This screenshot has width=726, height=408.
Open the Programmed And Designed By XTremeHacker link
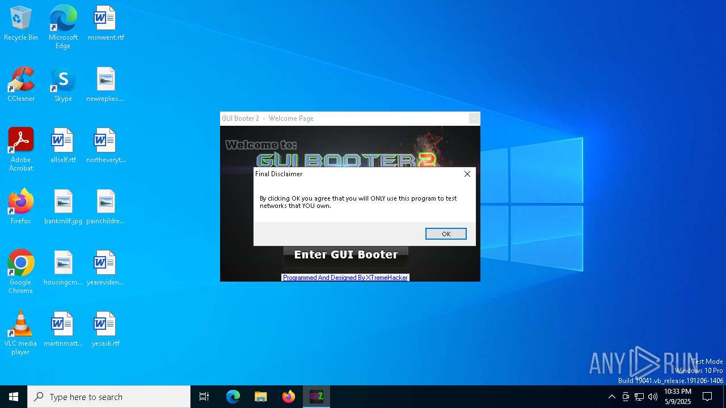(x=345, y=278)
